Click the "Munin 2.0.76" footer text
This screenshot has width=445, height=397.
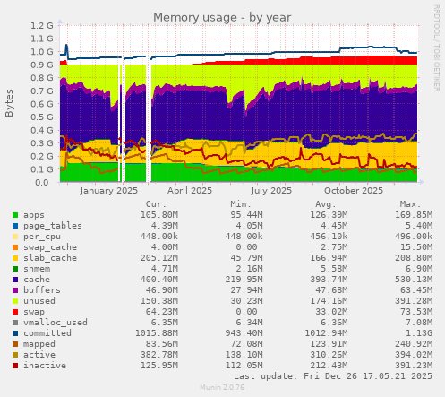click(222, 387)
